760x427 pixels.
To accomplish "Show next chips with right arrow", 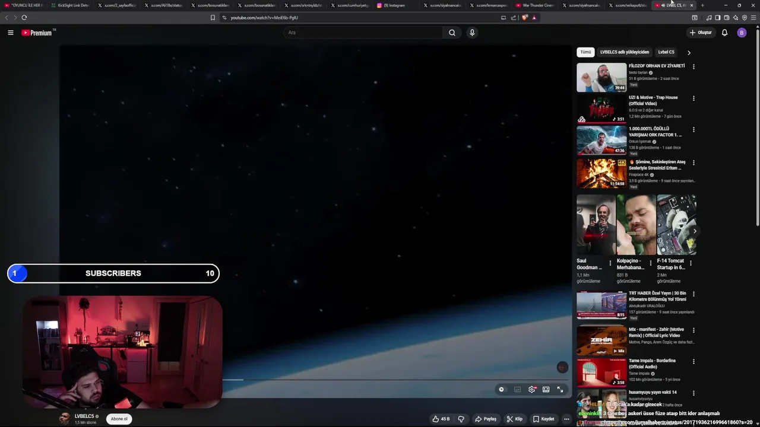I will [689, 52].
